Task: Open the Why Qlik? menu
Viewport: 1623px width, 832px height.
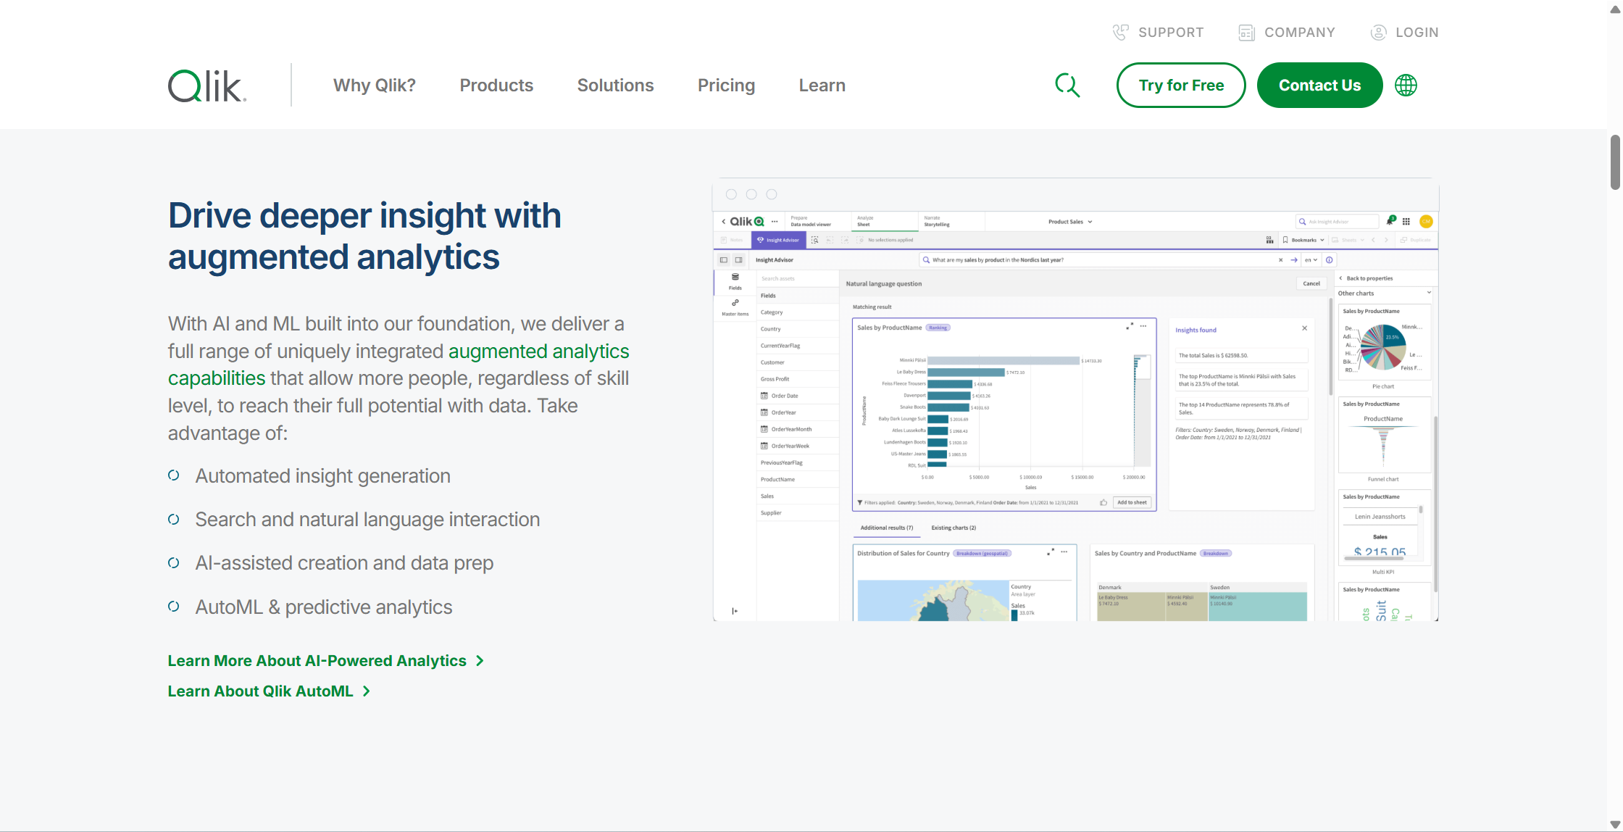Action: tap(375, 86)
